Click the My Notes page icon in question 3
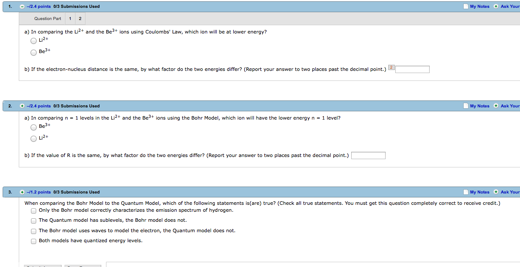 tap(466, 192)
